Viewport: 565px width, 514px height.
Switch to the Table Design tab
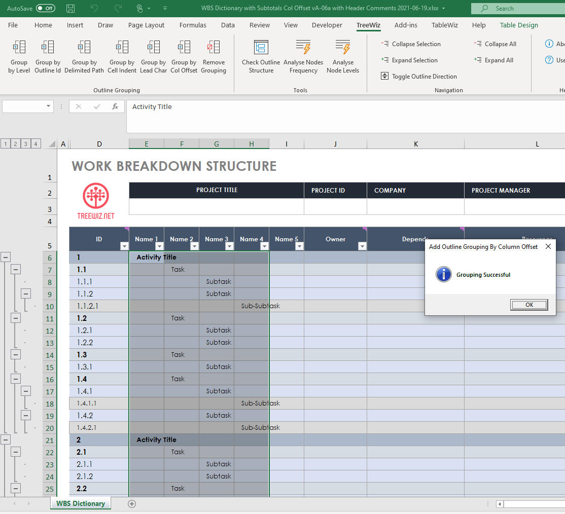click(518, 25)
